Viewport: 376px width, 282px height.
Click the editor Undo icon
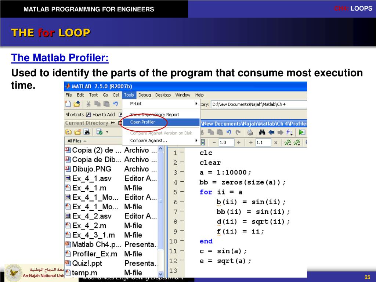point(229,132)
